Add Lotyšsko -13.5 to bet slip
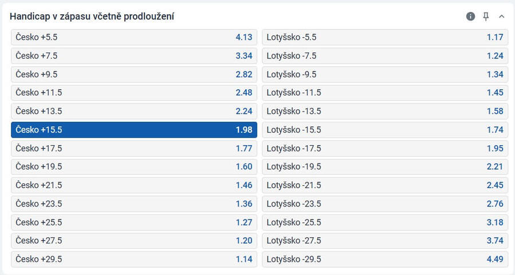 tap(385, 111)
